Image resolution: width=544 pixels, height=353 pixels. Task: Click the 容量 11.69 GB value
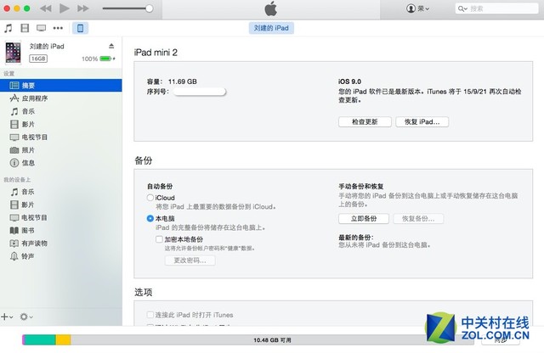click(183, 81)
